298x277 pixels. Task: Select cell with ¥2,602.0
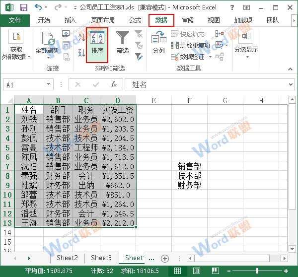point(118,119)
